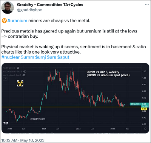Click the radioactive emoji before #uranium
Viewport: 151px width, 143px height.
[4, 21]
